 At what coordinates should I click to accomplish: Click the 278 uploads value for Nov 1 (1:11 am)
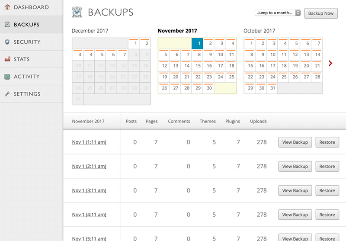[x=262, y=142]
